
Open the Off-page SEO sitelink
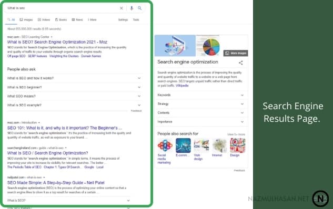coord(16,56)
